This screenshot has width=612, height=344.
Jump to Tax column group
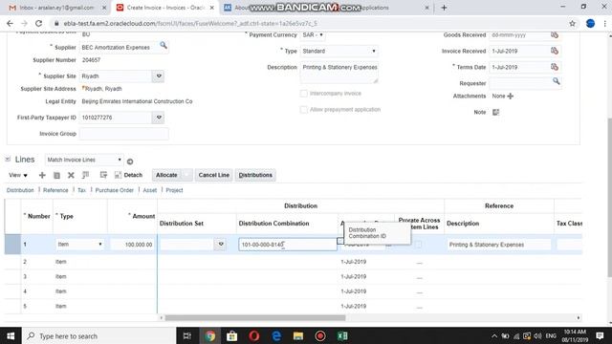point(81,190)
